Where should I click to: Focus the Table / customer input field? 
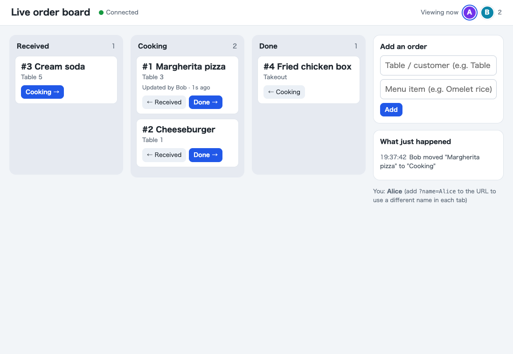438,65
